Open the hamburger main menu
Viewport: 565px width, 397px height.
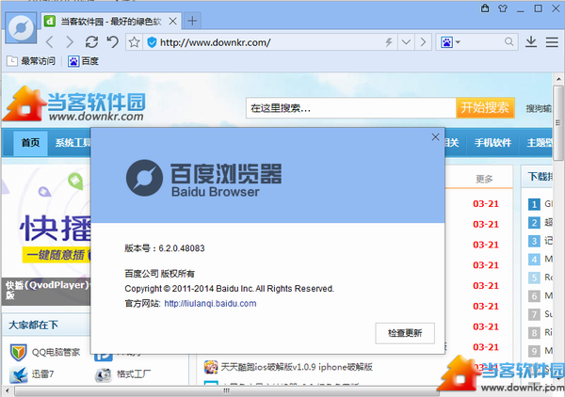pos(552,42)
